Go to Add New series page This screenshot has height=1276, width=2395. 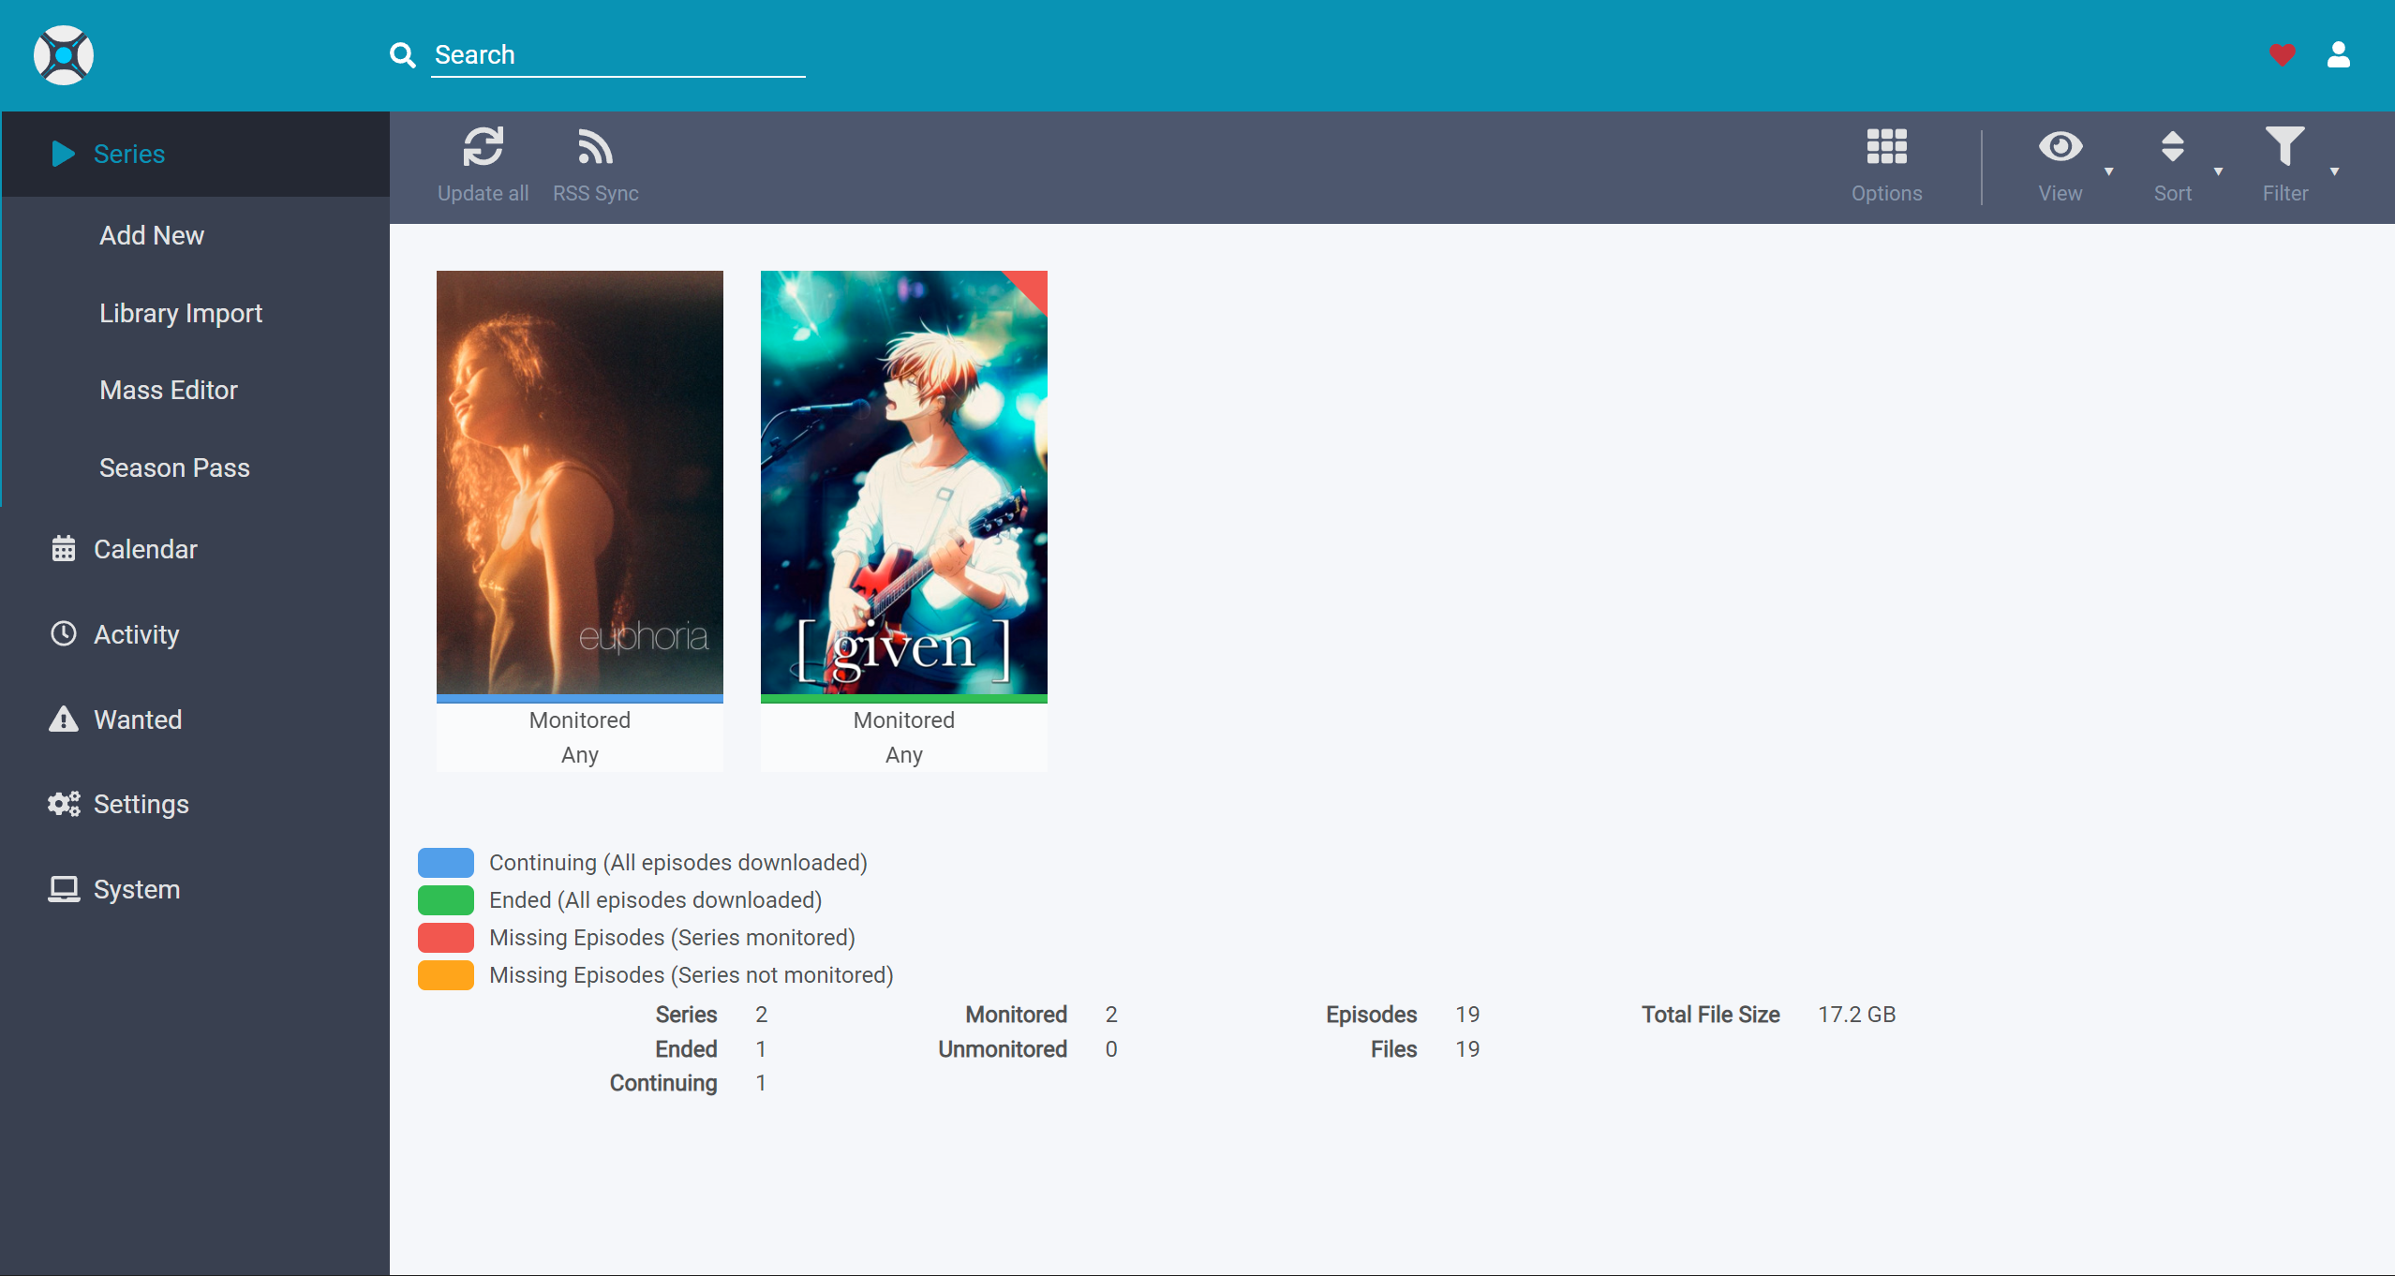tap(151, 235)
